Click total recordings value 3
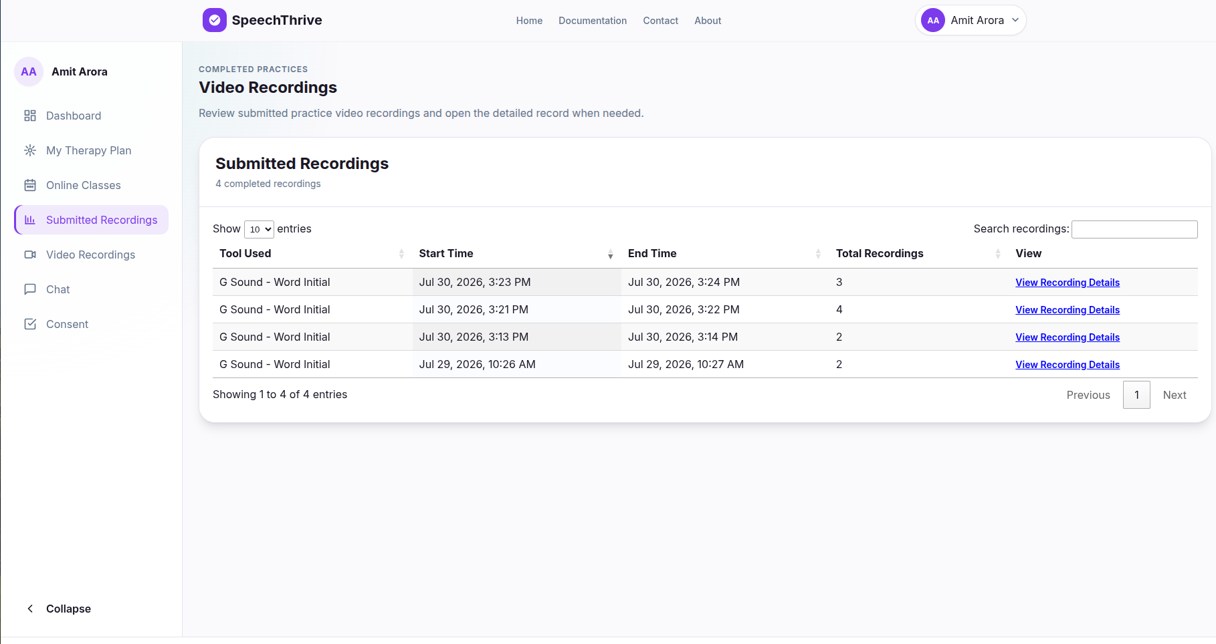 pyautogui.click(x=839, y=282)
